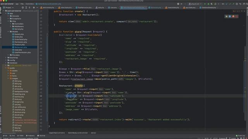
Task: Collapse the public folder
Action: pyautogui.click(x=6, y=68)
